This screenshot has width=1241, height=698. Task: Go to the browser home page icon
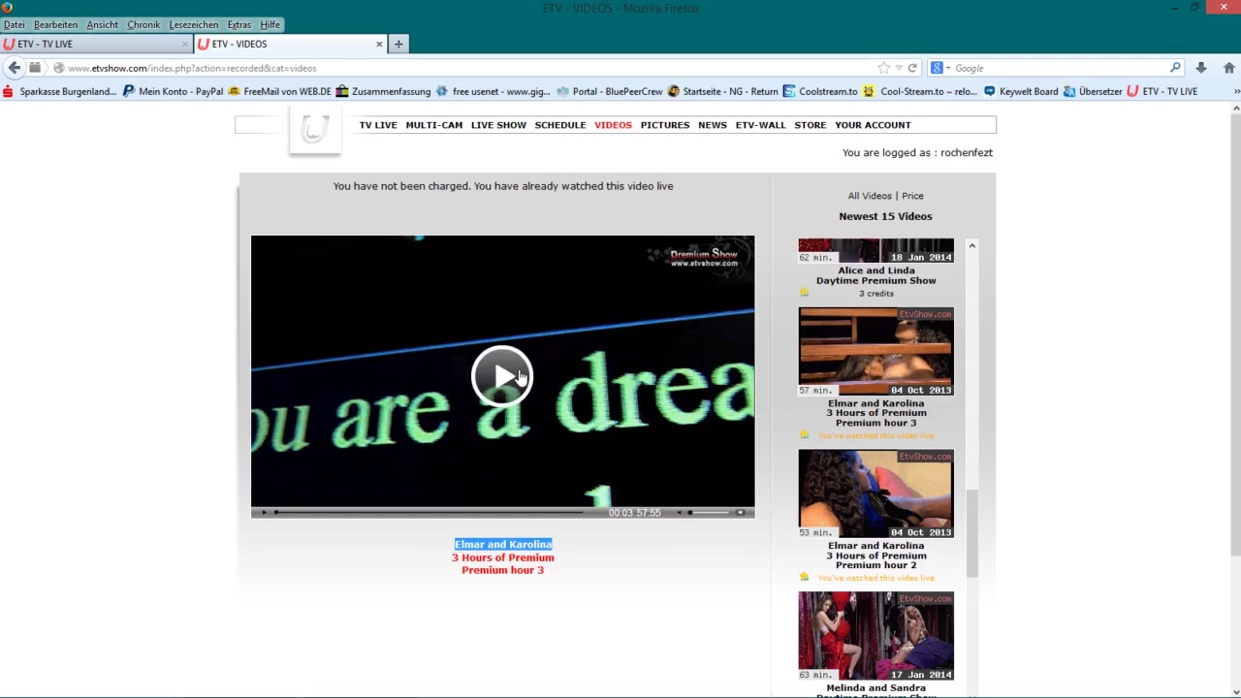click(1228, 68)
